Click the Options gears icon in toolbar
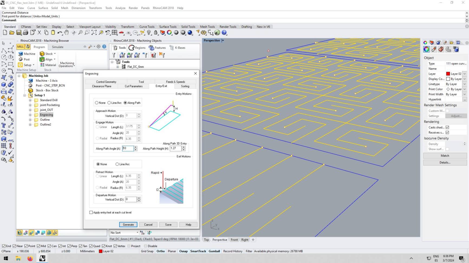The width and height of the screenshot is (469, 263). pyautogui.click(x=204, y=33)
